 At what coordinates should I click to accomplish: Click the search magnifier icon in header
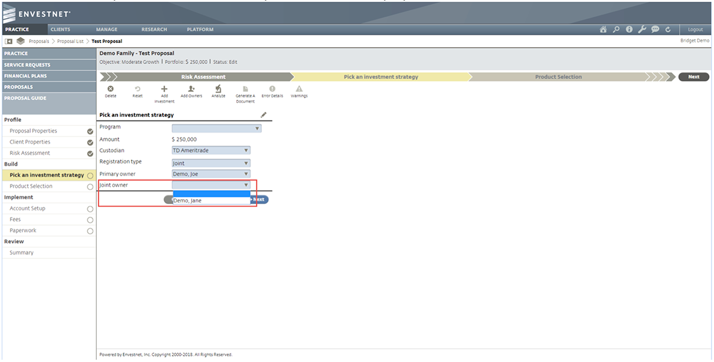tap(616, 29)
